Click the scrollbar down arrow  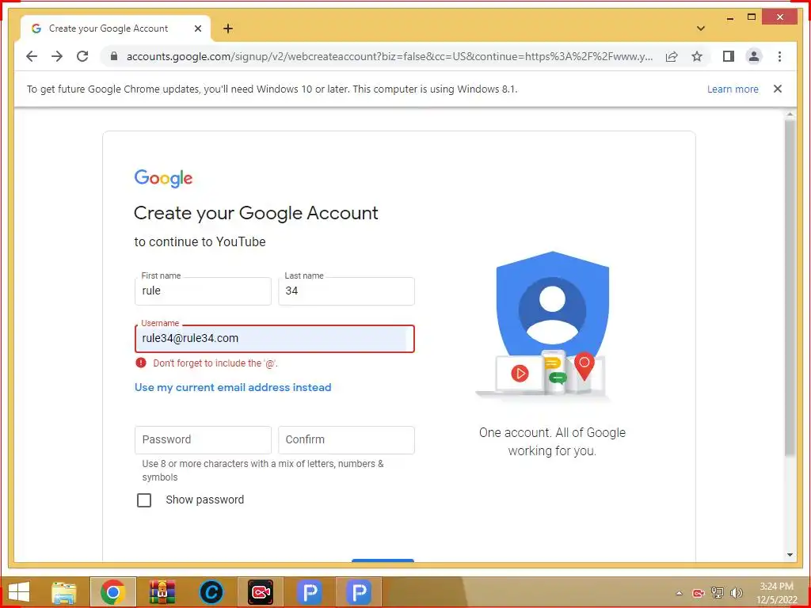(x=790, y=555)
